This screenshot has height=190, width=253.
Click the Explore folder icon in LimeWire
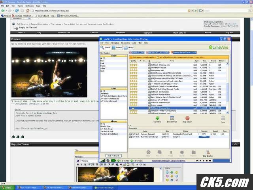coord(193,152)
